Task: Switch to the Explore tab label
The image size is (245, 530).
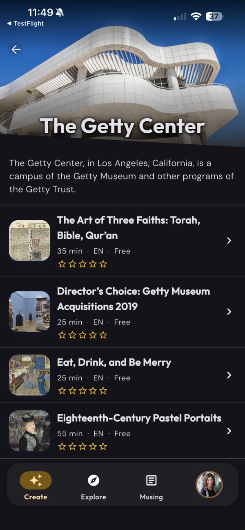Action: [94, 497]
